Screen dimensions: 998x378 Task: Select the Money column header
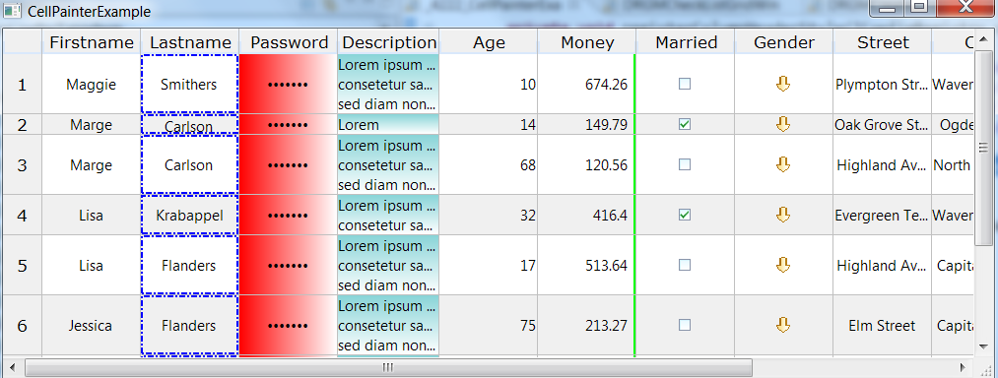click(587, 42)
